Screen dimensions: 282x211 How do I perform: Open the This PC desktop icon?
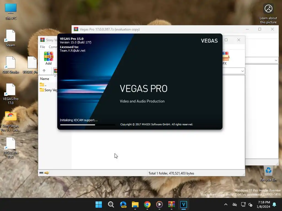pyautogui.click(x=11, y=11)
